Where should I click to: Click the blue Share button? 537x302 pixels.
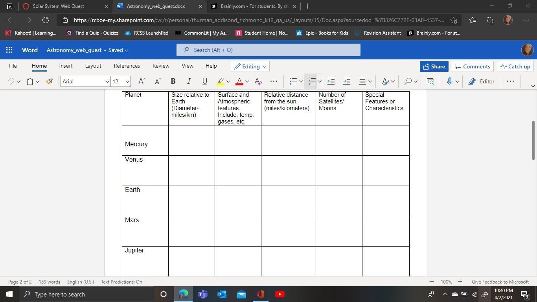point(434,66)
